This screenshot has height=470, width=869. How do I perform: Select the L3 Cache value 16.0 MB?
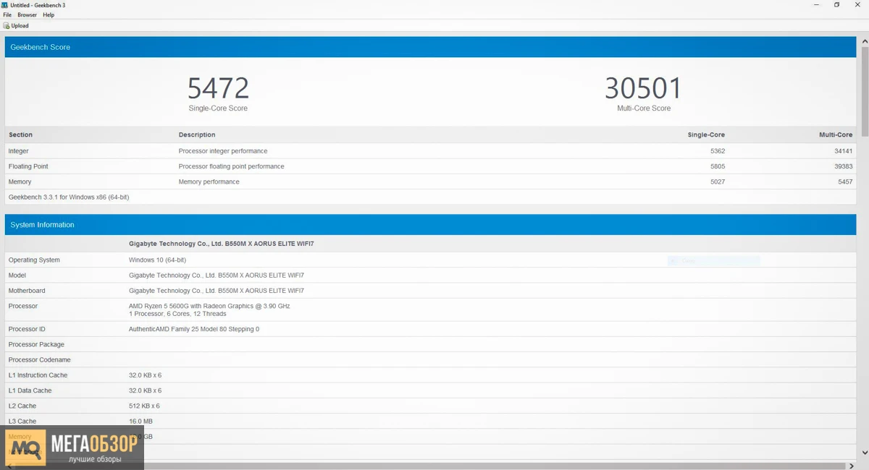pos(140,422)
